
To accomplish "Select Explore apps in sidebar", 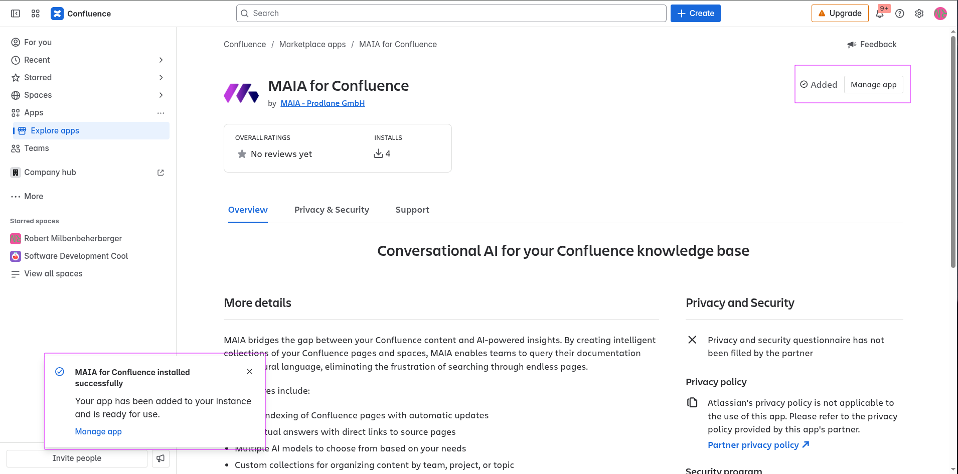I will click(x=91, y=130).
